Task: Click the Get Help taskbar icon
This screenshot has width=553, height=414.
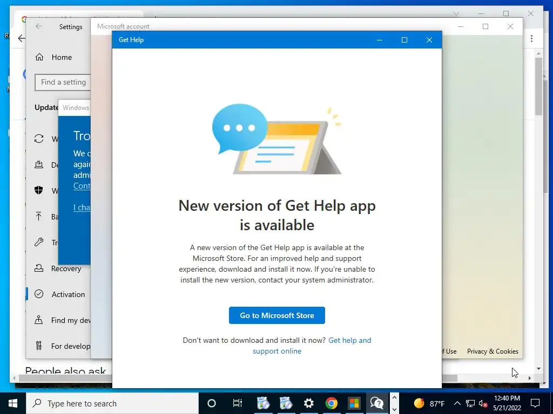Action: coord(376,403)
